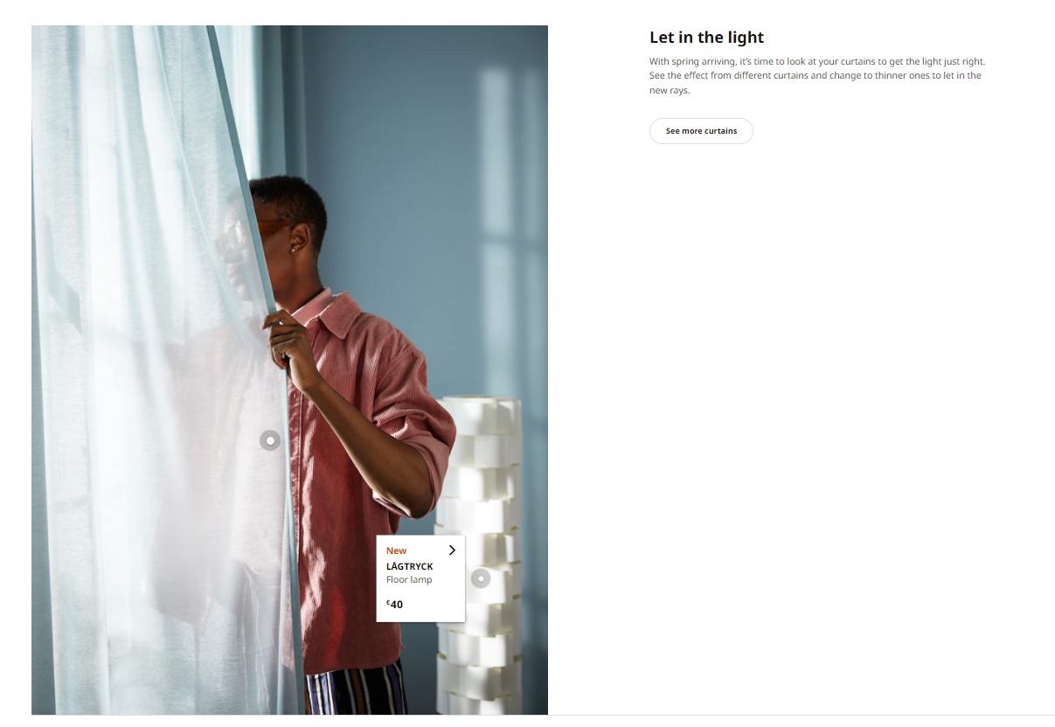This screenshot has width=1055, height=727.
Task: Click the hotspot dot on the floor lamp
Action: [481, 578]
